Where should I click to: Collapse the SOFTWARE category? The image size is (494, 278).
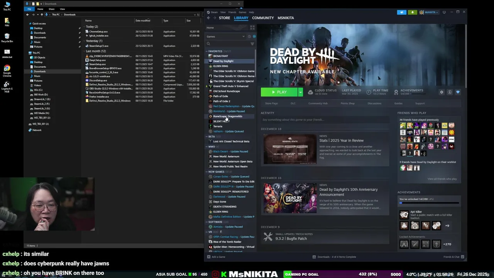(207, 222)
